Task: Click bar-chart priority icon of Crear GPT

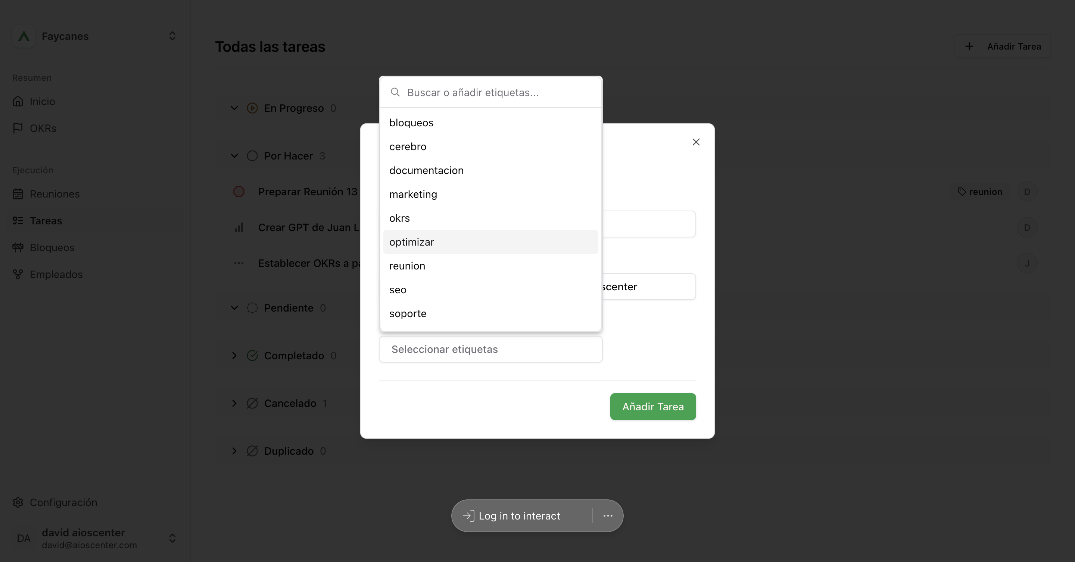Action: (239, 227)
